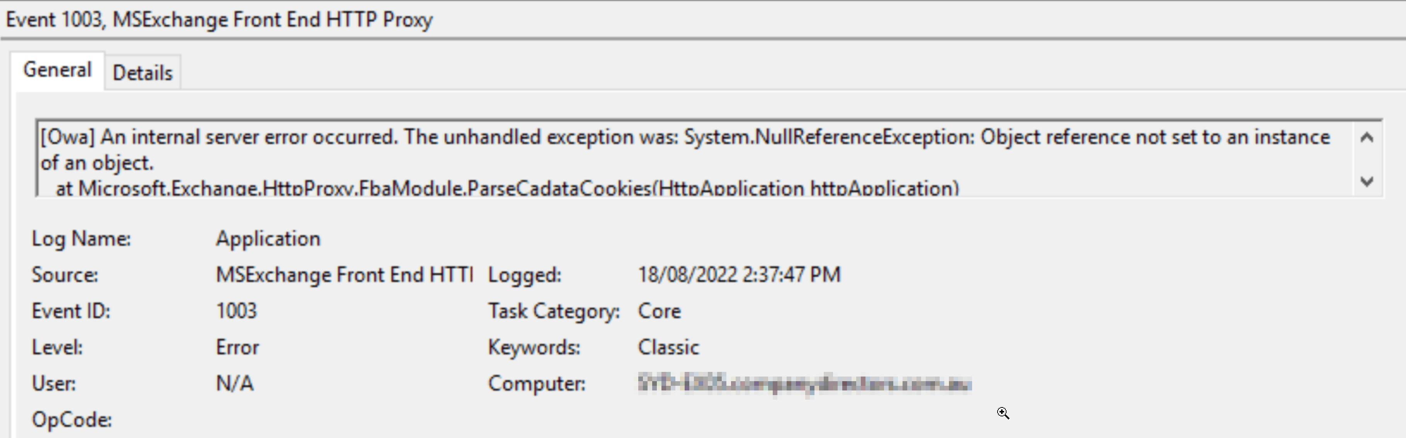Click the Classic keywords value
1406x438 pixels.
coord(669,347)
